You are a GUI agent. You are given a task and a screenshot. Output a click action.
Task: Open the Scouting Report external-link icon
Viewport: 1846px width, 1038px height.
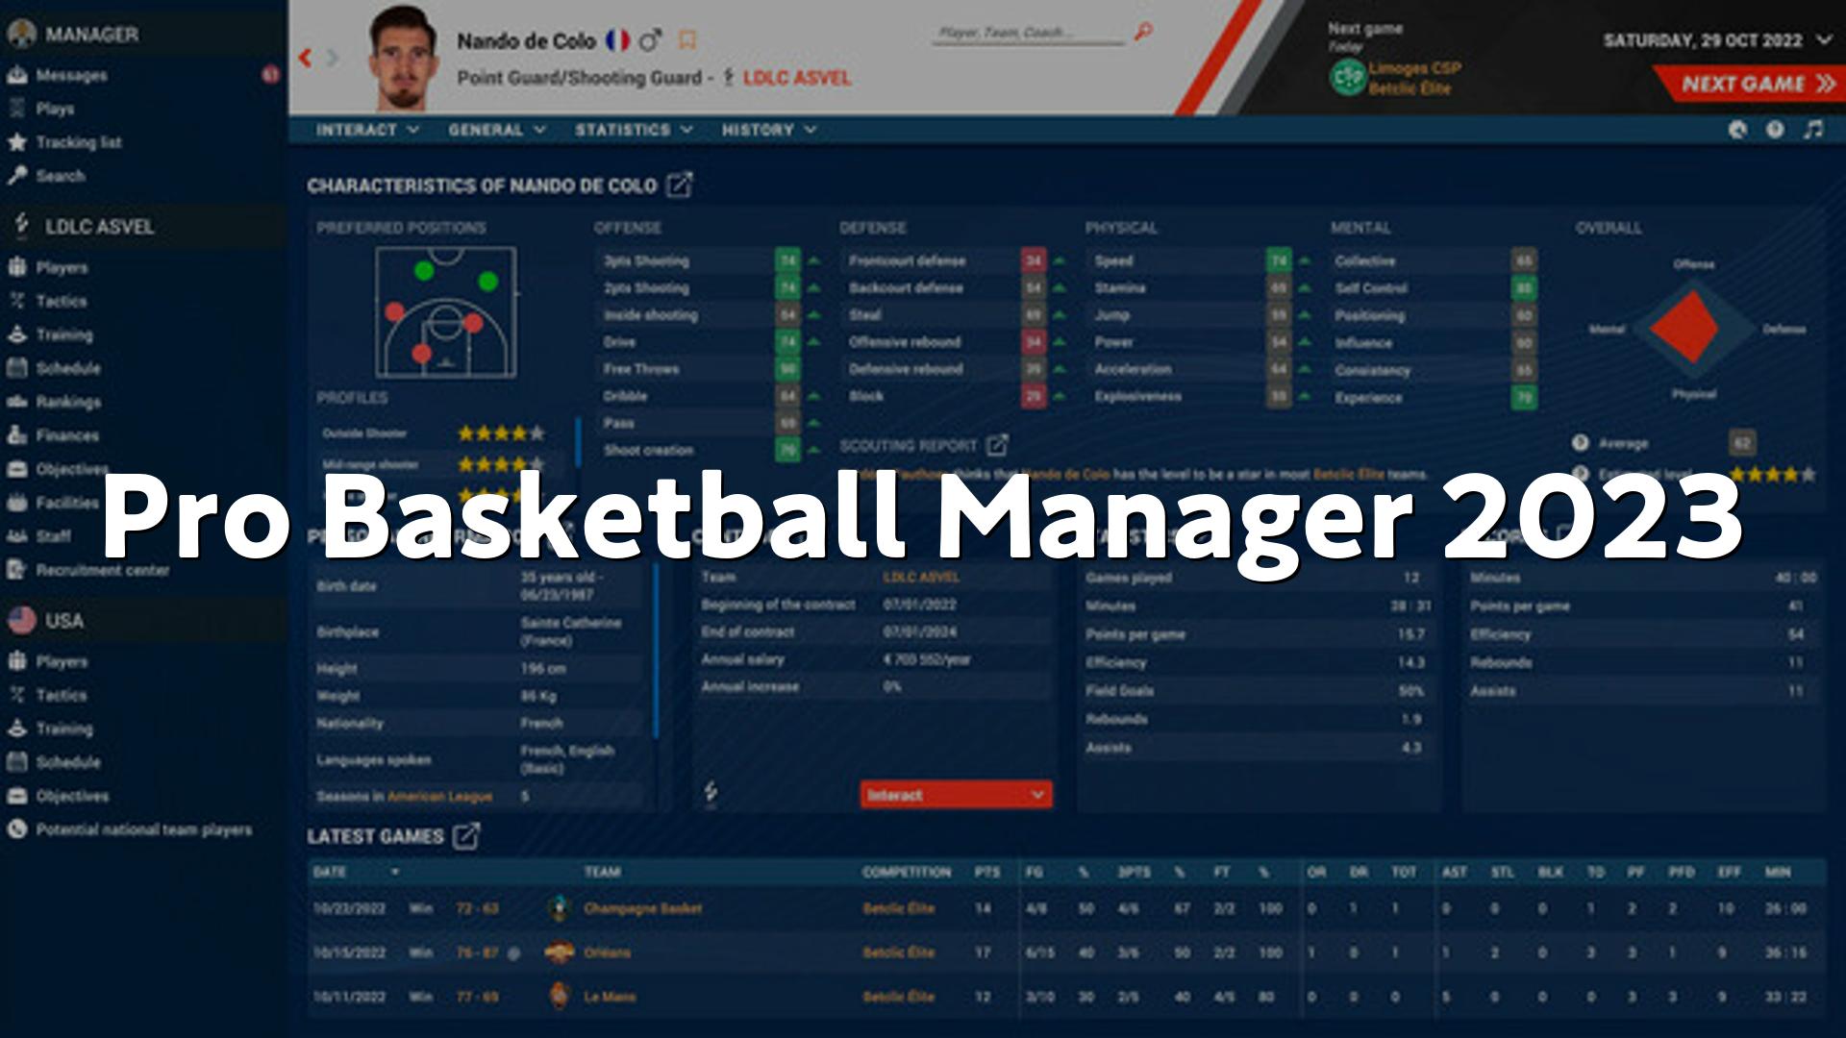click(x=997, y=445)
